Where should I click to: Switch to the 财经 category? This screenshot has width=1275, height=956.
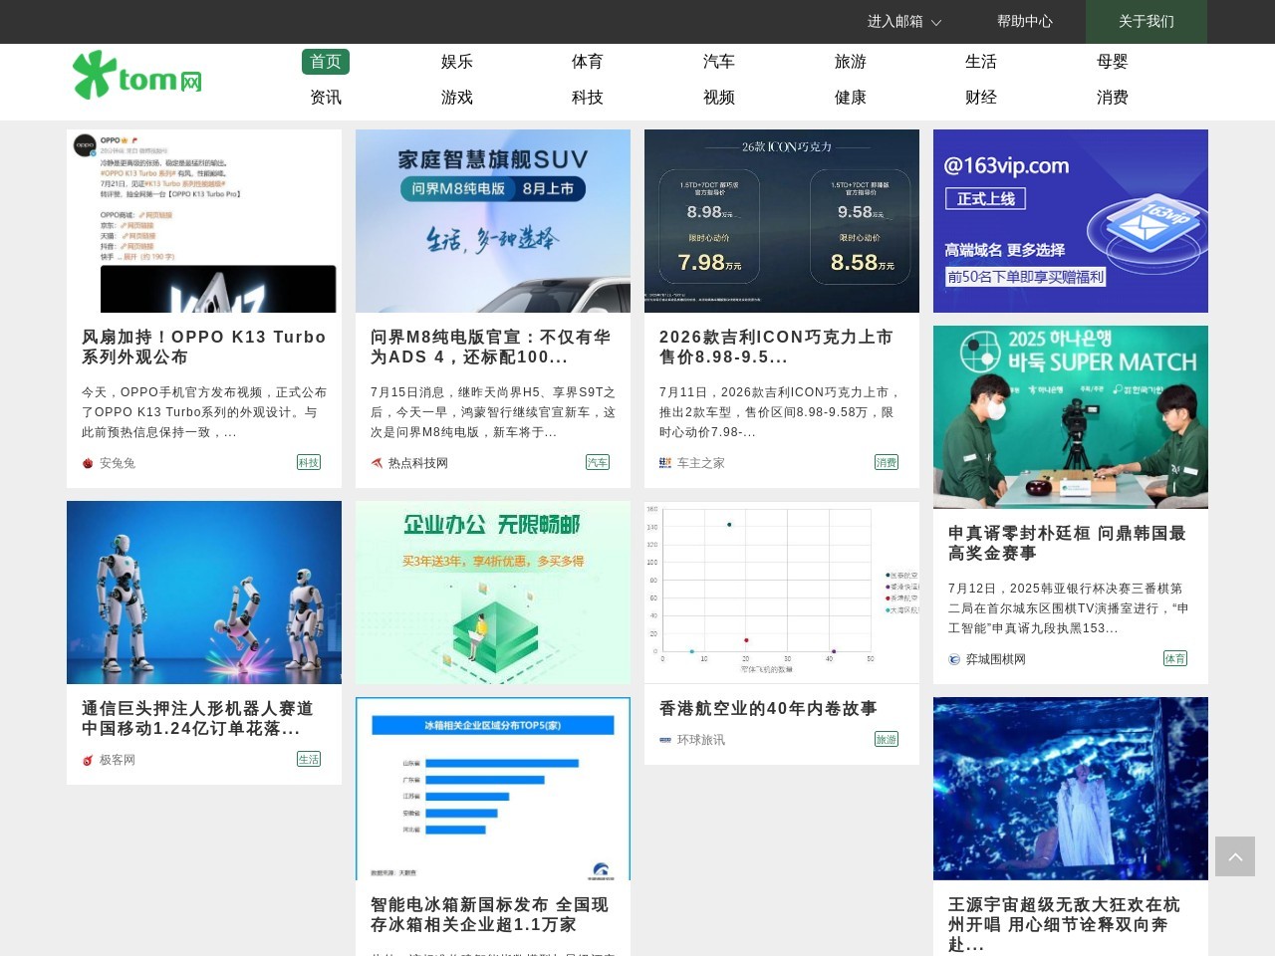pyautogui.click(x=980, y=98)
